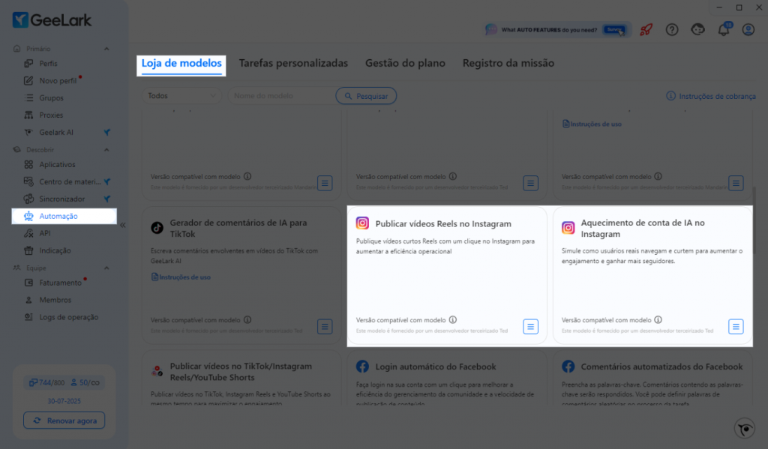Click the Comentários automatizados do Facebook title
The width and height of the screenshot is (768, 449).
point(661,367)
